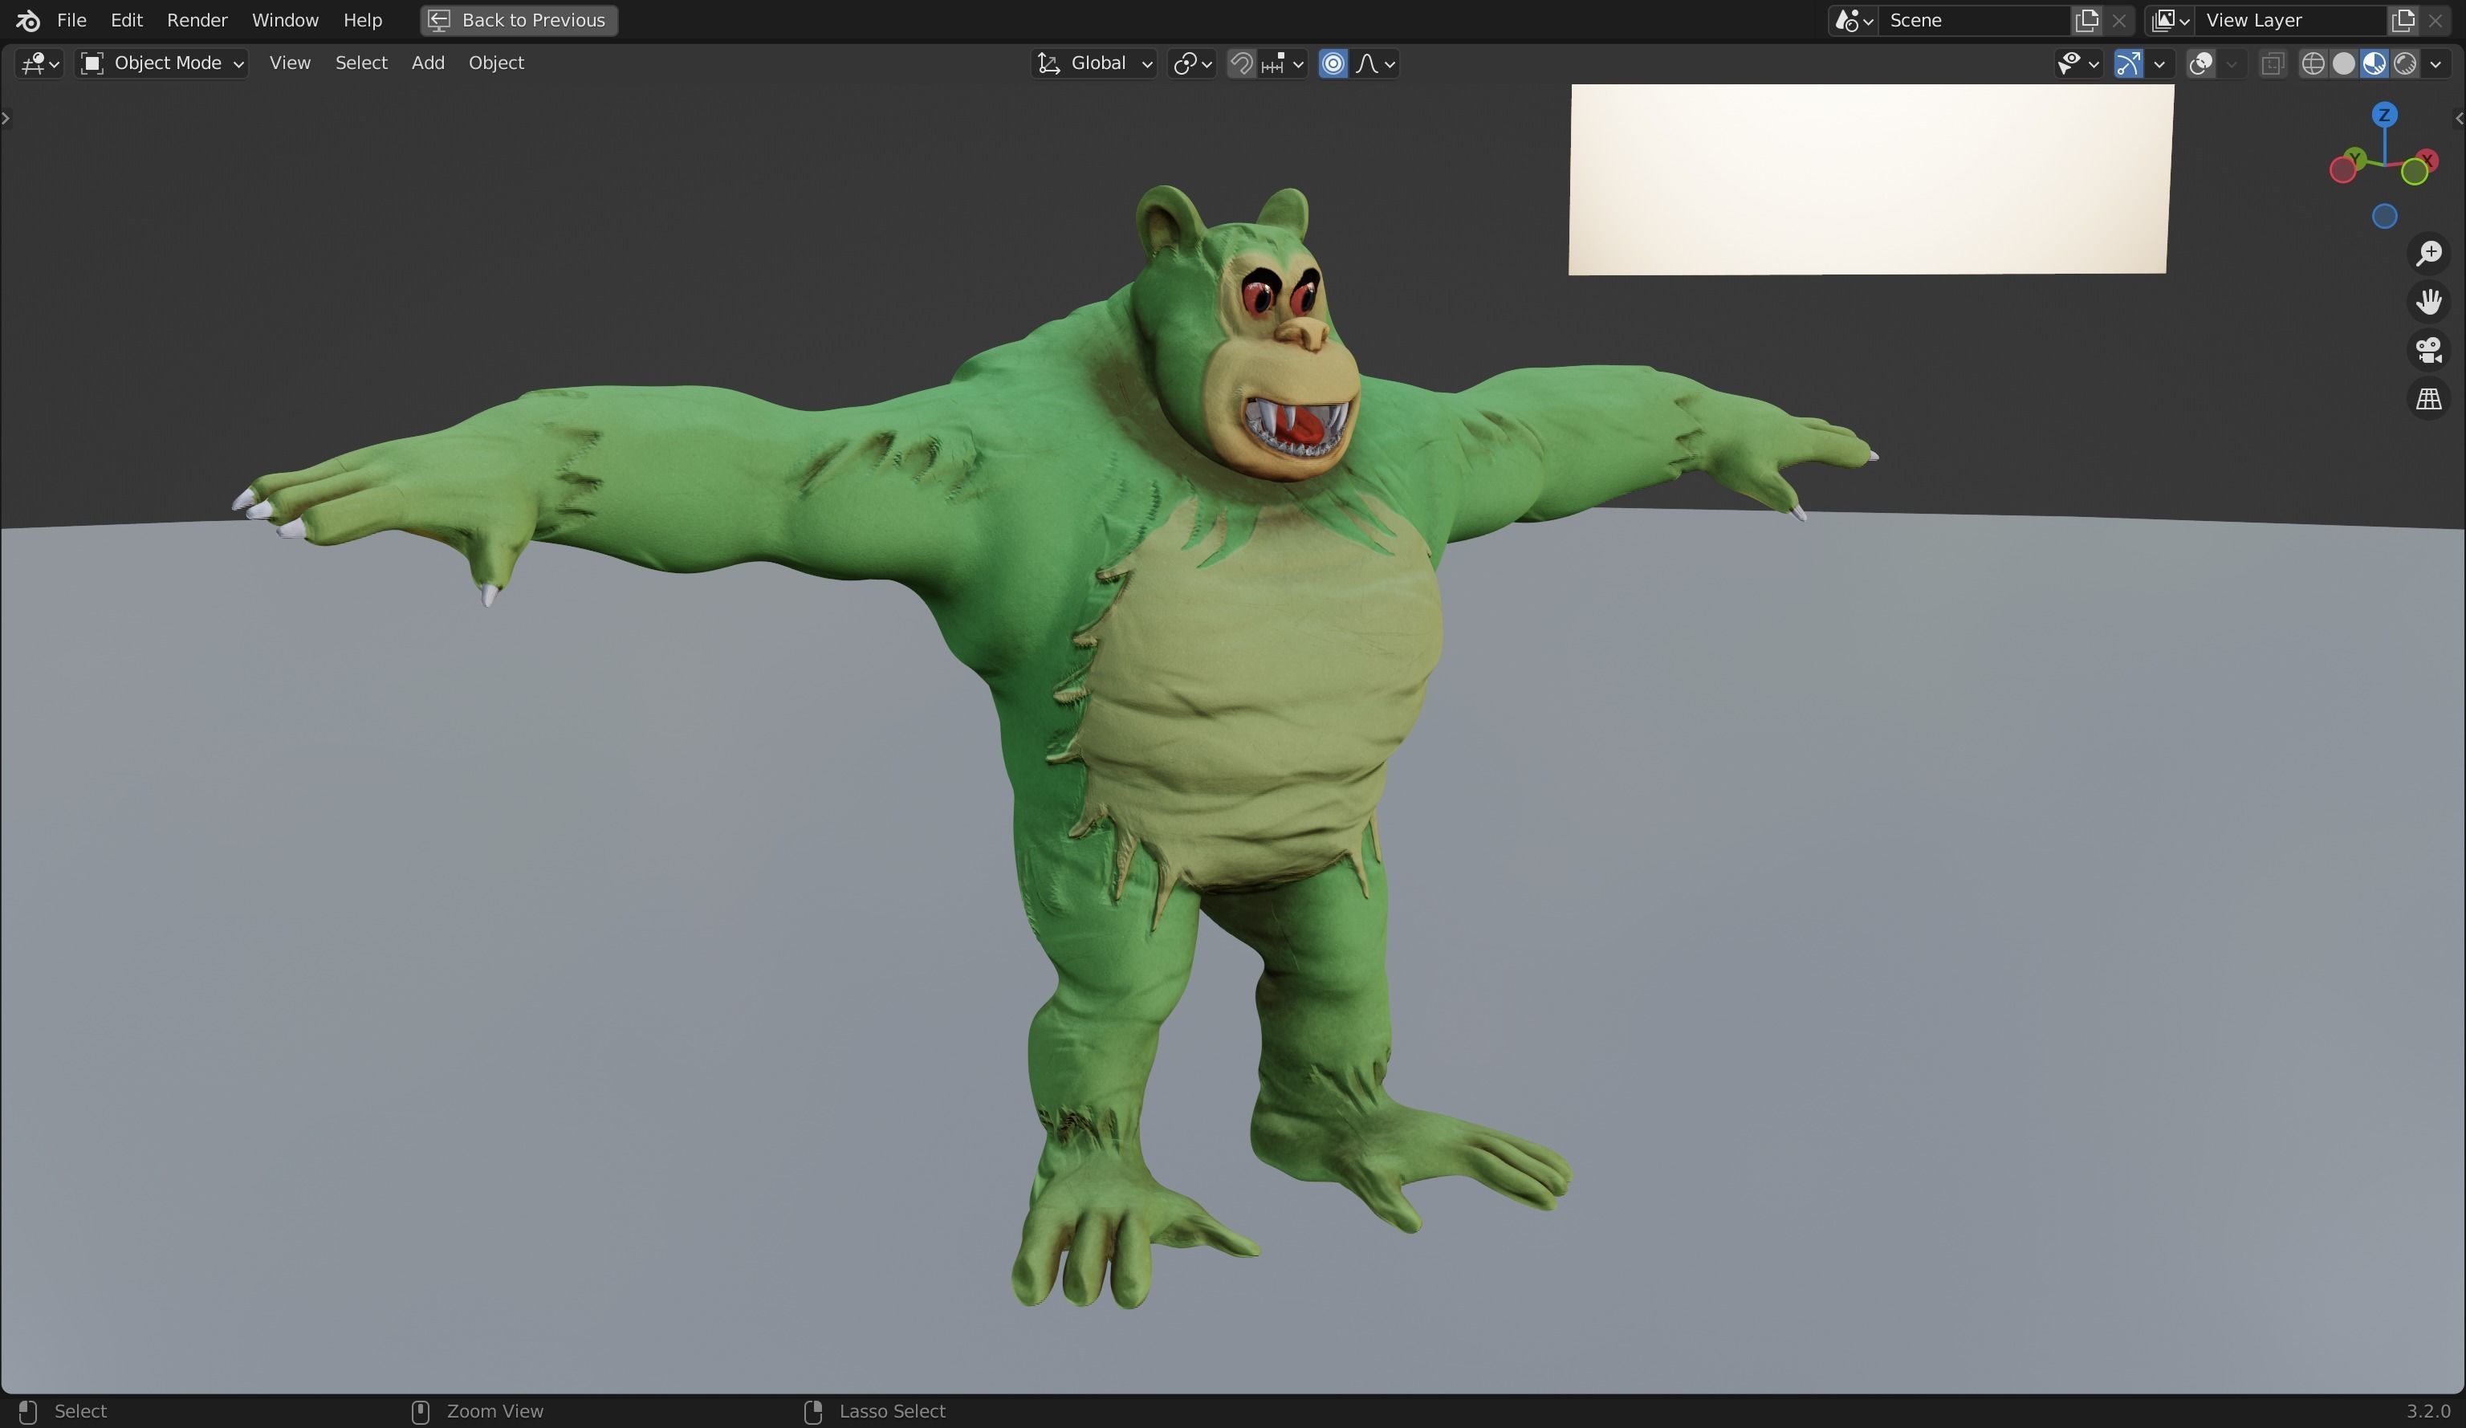Viewport: 2466px width, 1428px height.
Task: Expand the left toolbar arrow
Action: (x=6, y=119)
